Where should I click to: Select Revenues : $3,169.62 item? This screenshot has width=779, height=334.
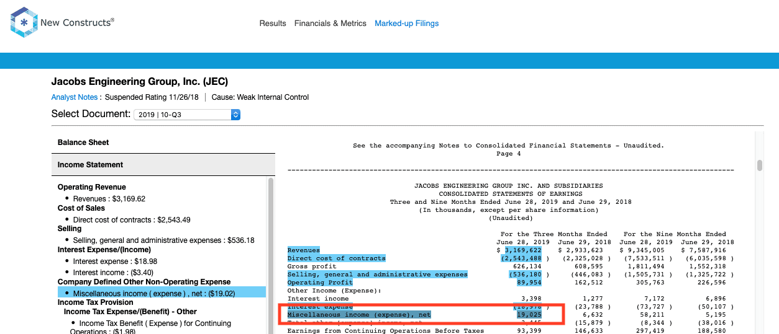click(x=109, y=199)
